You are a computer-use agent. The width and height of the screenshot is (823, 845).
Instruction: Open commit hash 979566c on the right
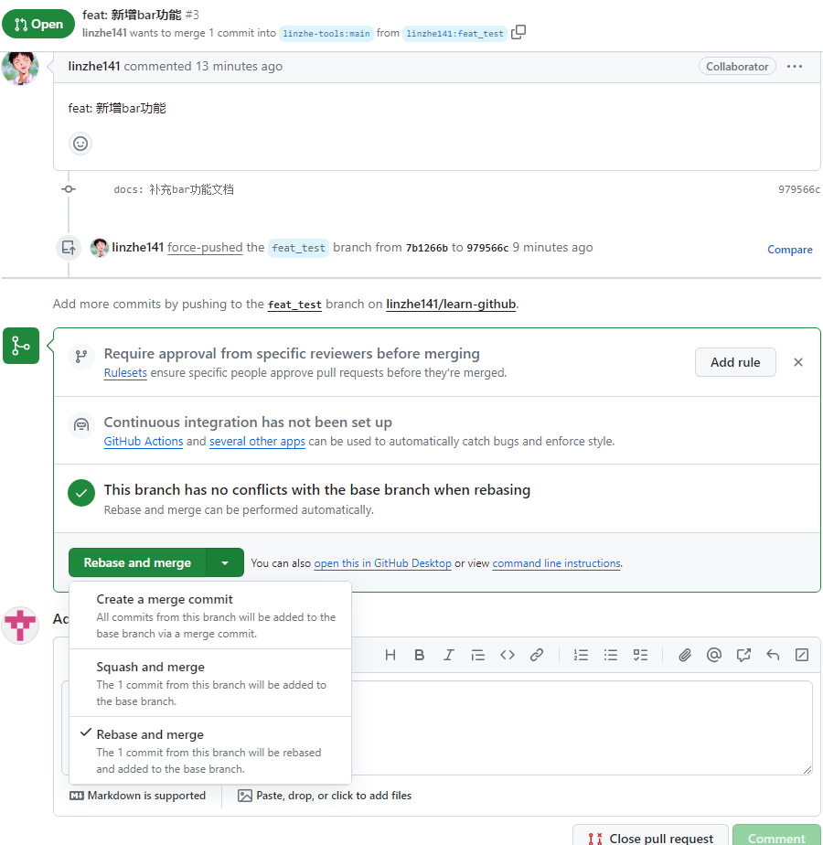click(x=798, y=189)
